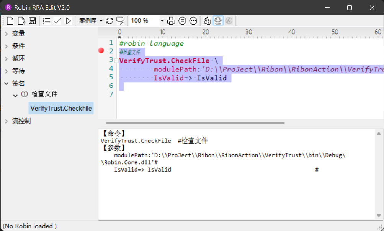Viewport: 384px width, 231px height.
Task: Click the 100 % zoom field
Action: click(x=144, y=21)
